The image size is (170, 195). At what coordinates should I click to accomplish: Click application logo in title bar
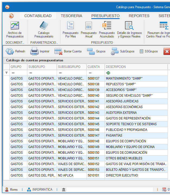[7, 7]
